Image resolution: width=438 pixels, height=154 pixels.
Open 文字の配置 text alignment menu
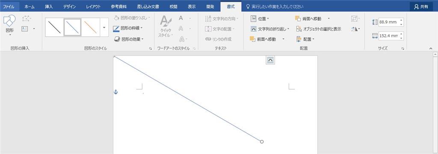(x=220, y=29)
